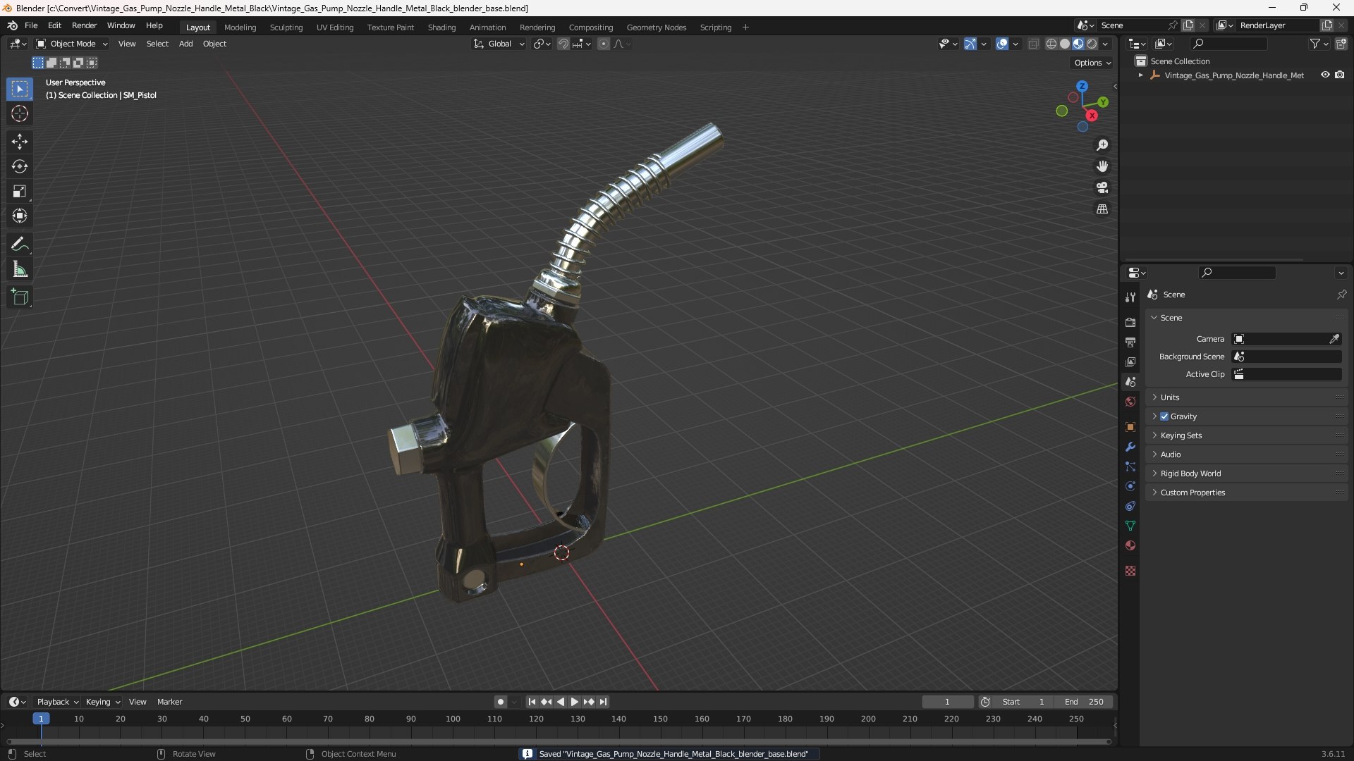Select the Transform tool
This screenshot has height=761, width=1354.
tap(20, 216)
